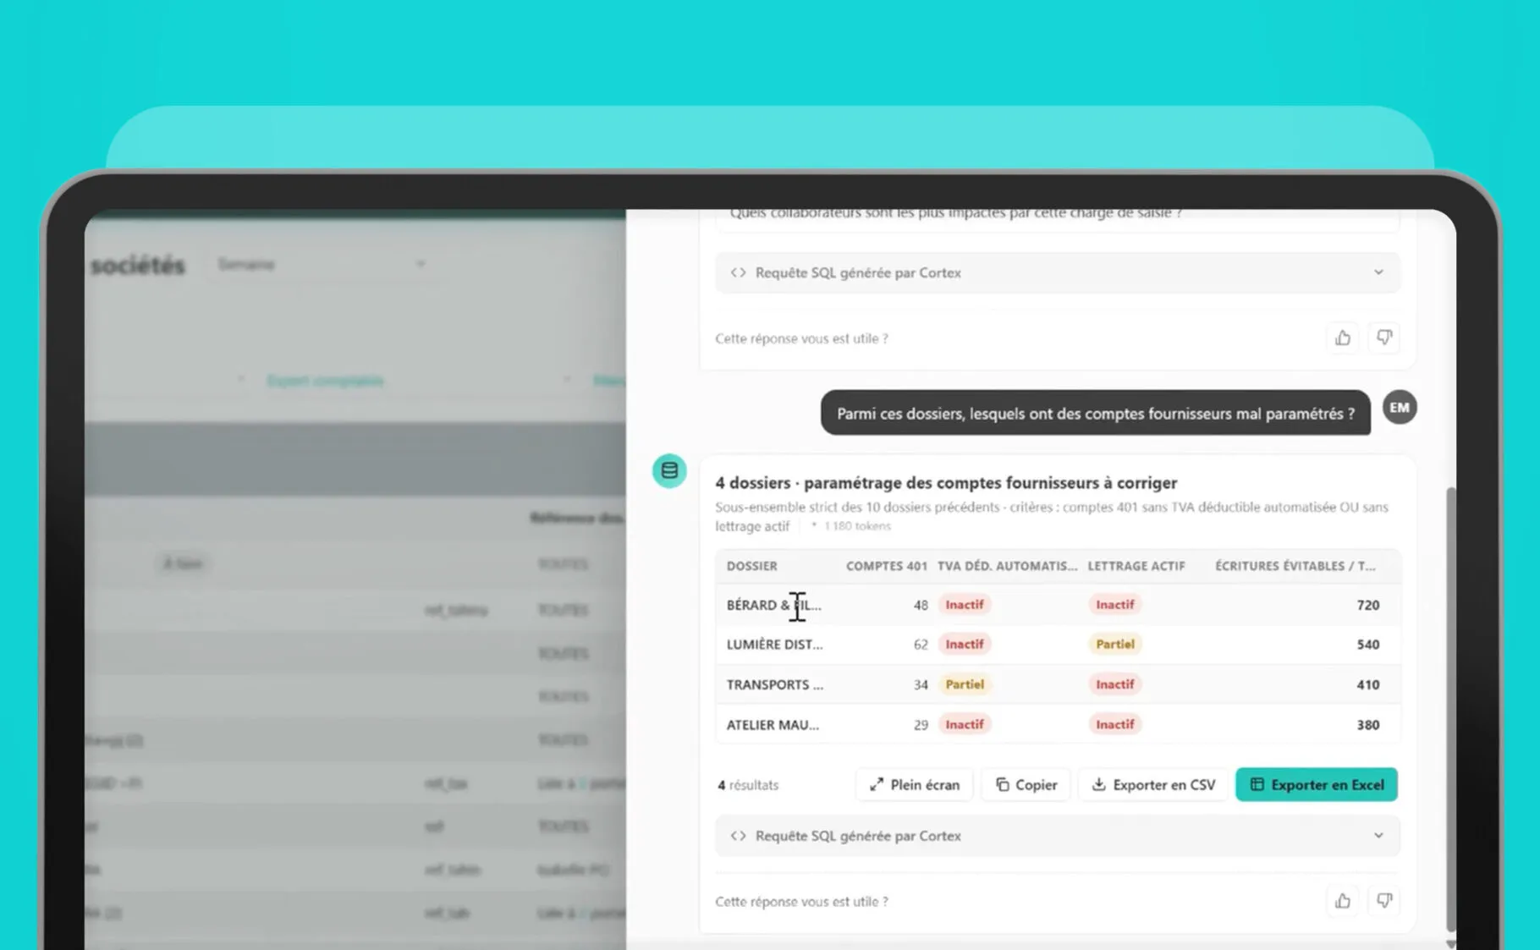Click the Exporter en Excel button
The width and height of the screenshot is (1540, 950).
(x=1317, y=785)
